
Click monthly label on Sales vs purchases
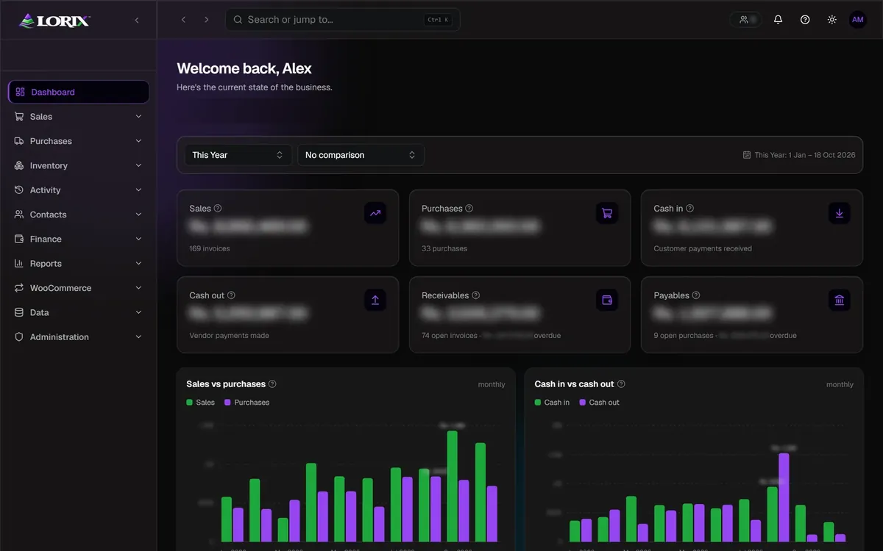point(492,385)
